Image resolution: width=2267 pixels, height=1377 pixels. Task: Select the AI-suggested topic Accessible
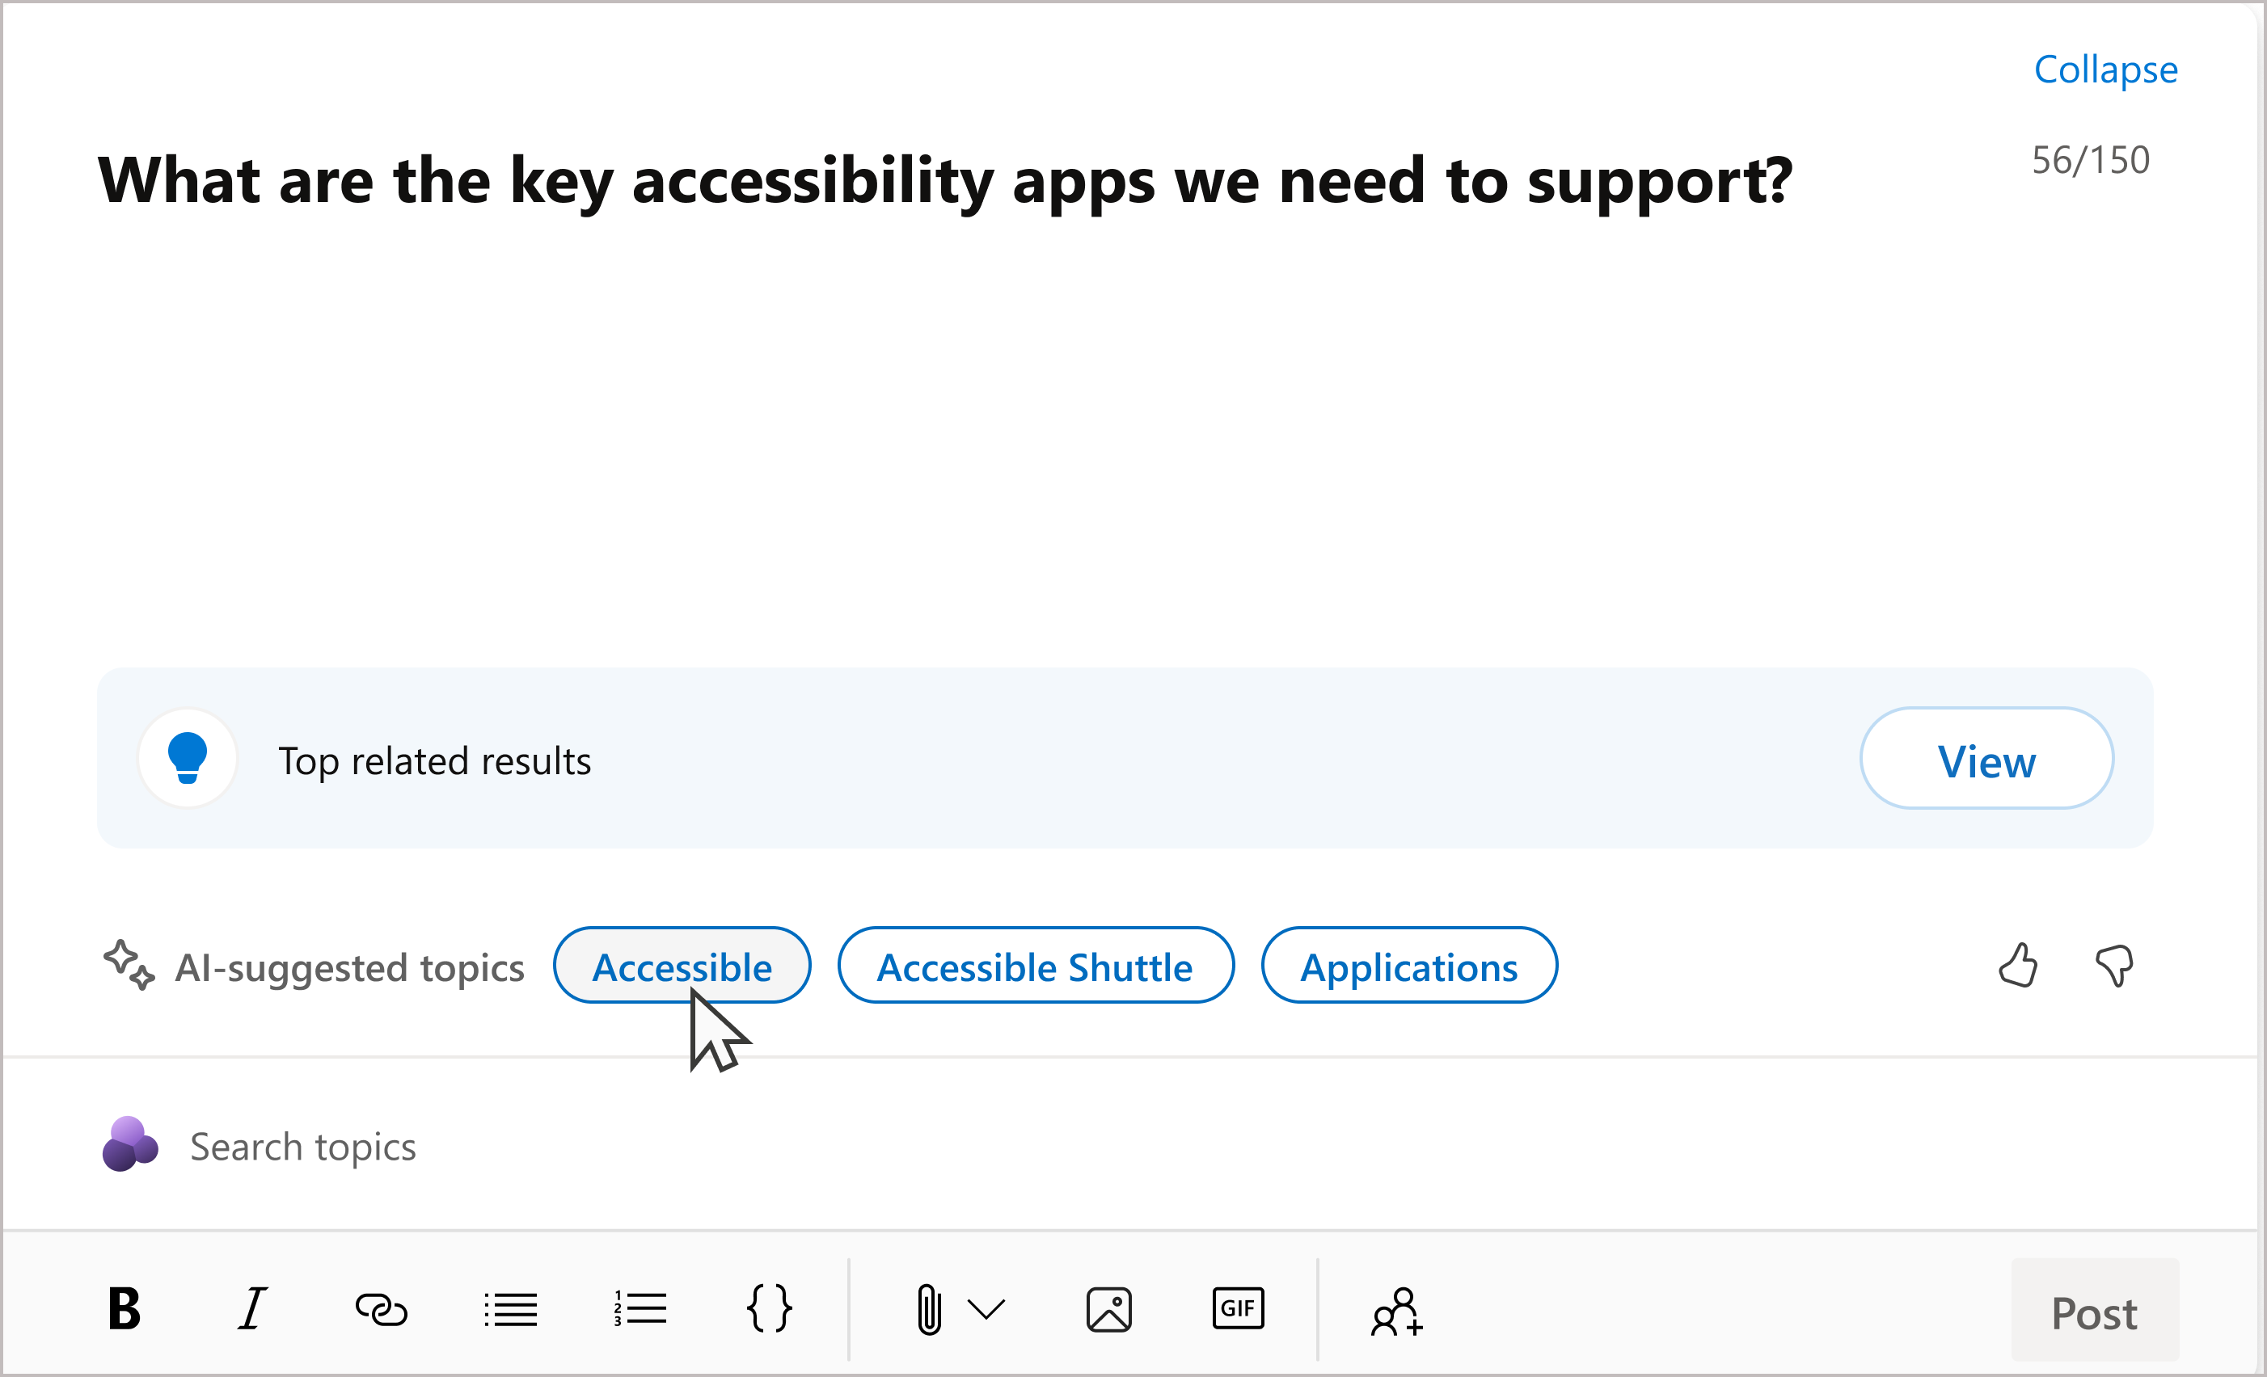tap(680, 966)
